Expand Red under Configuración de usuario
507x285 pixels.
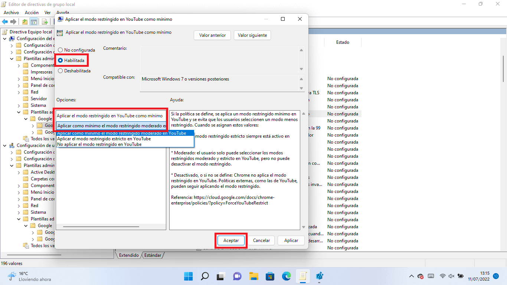(x=19, y=206)
